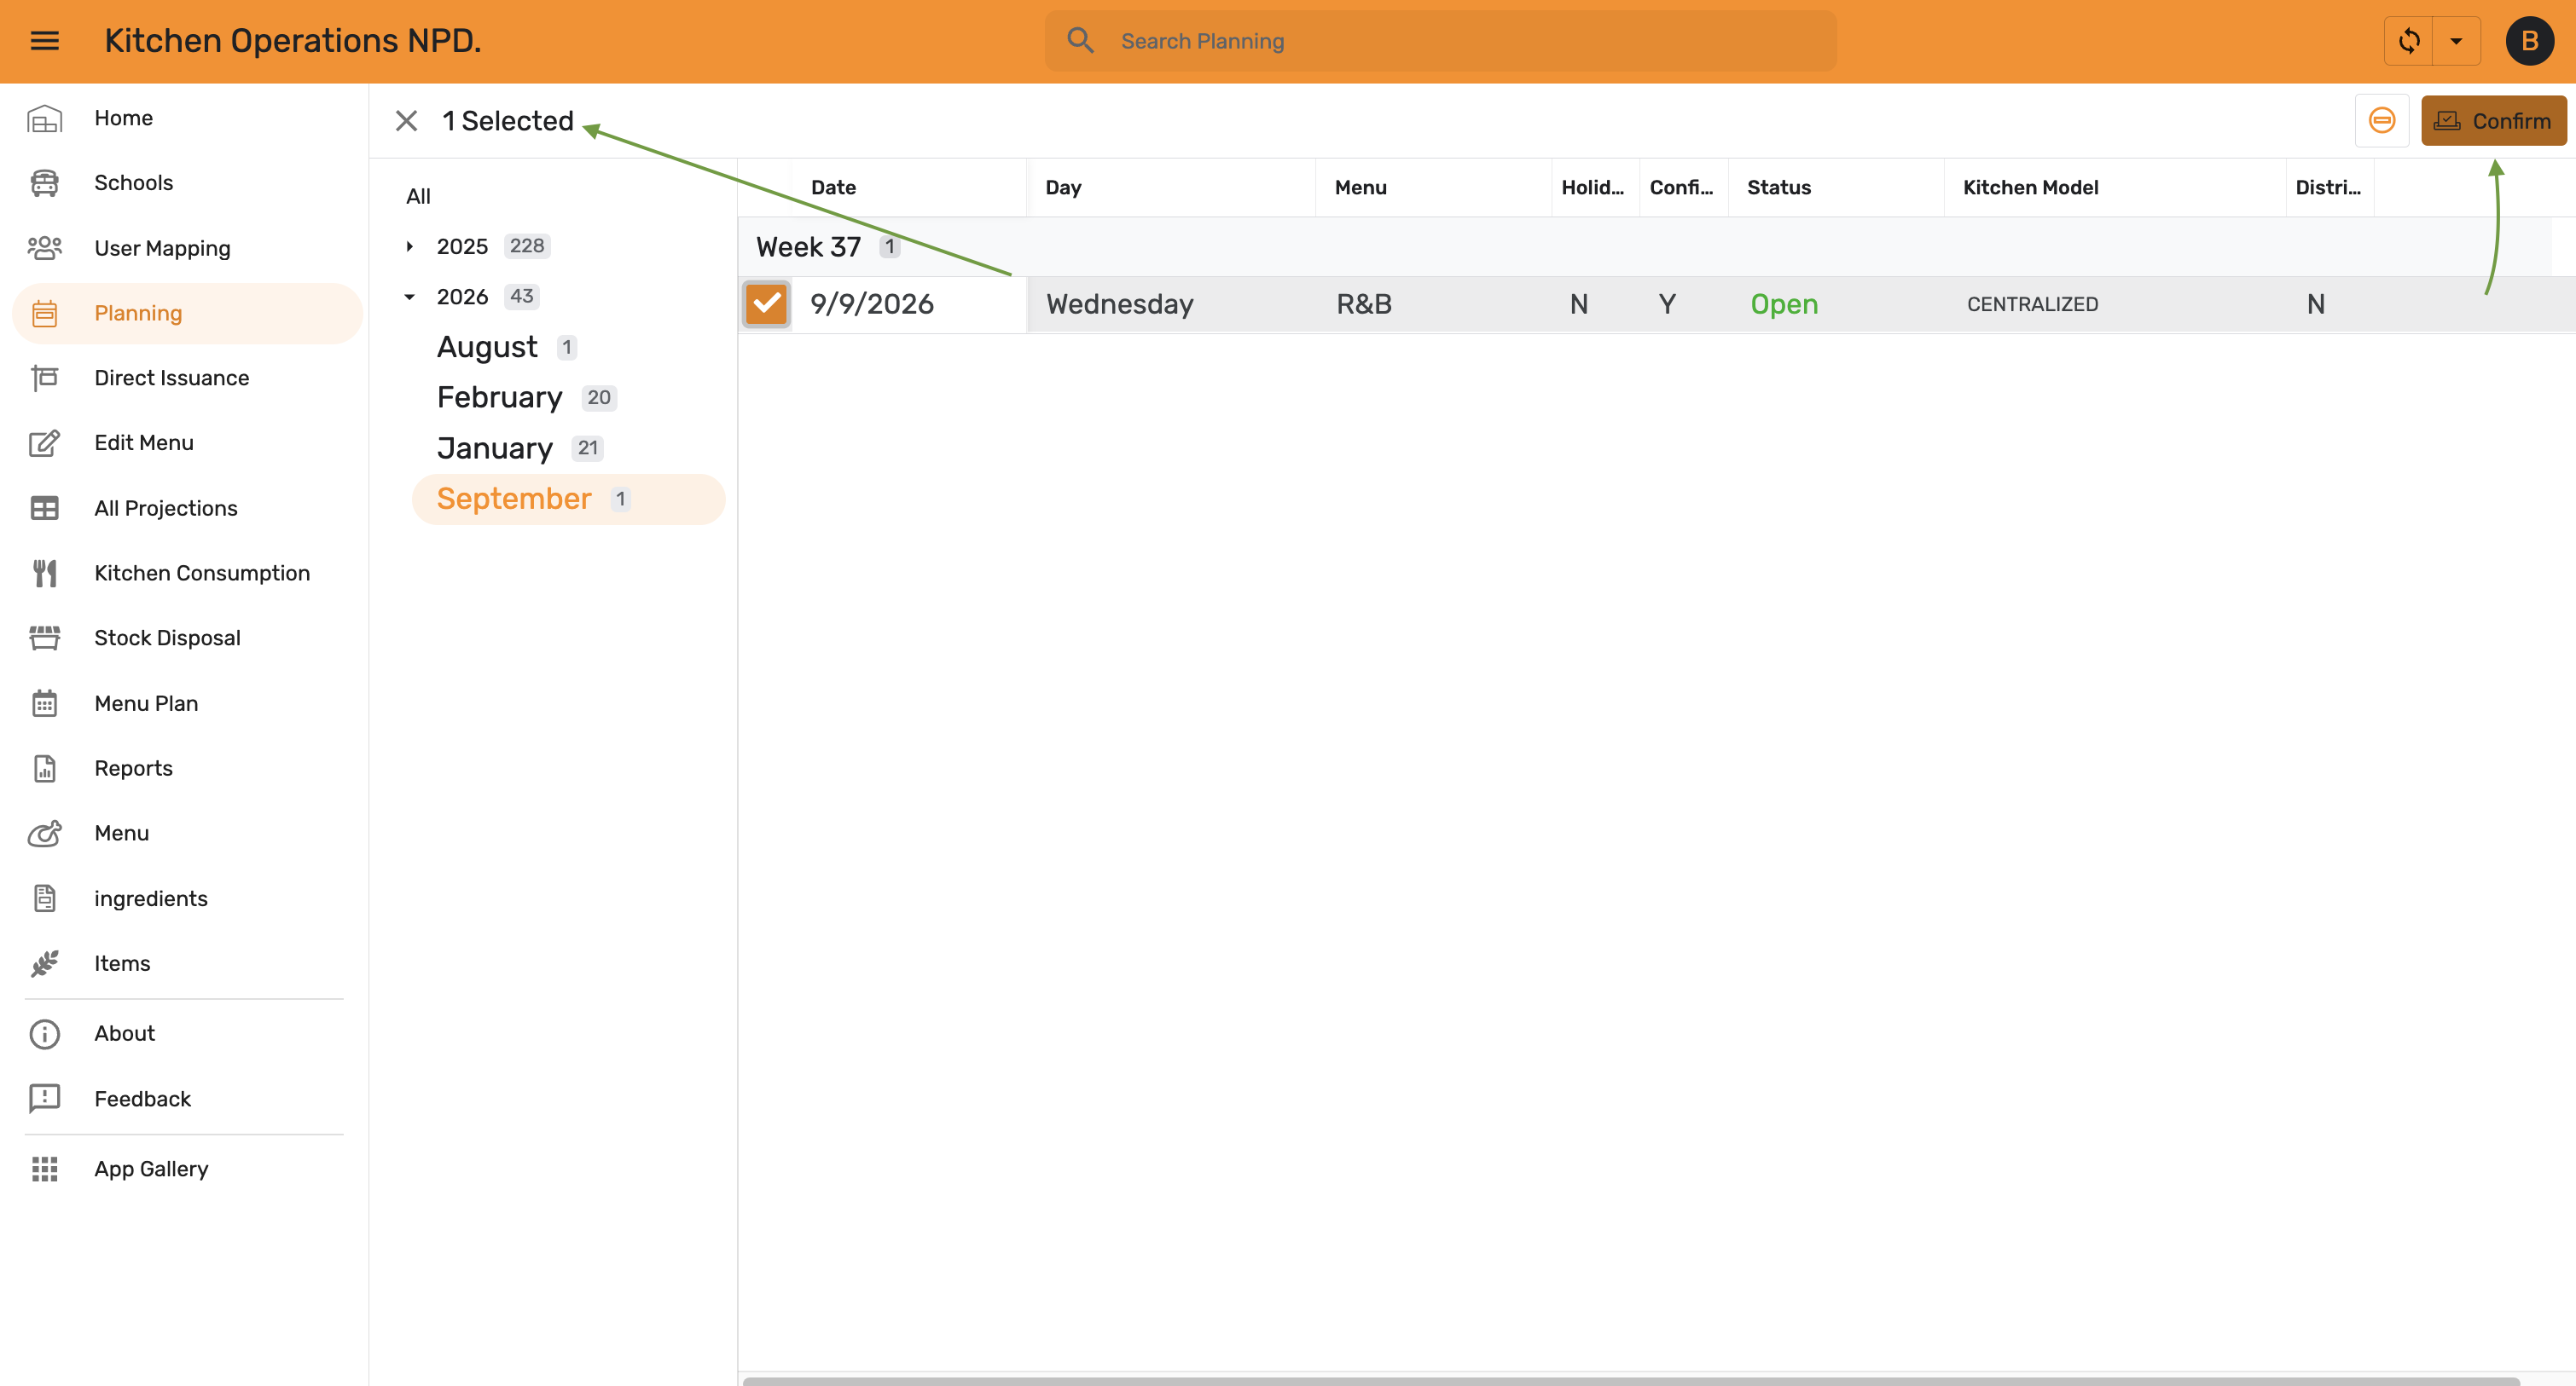The image size is (2576, 1386).
Task: Click the Confirm button
Action: point(2493,121)
